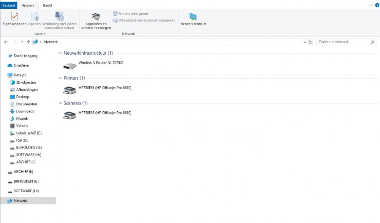This screenshot has width=380, height=223.
Task: Open Afbeeldingen folder
Action: click(27, 90)
